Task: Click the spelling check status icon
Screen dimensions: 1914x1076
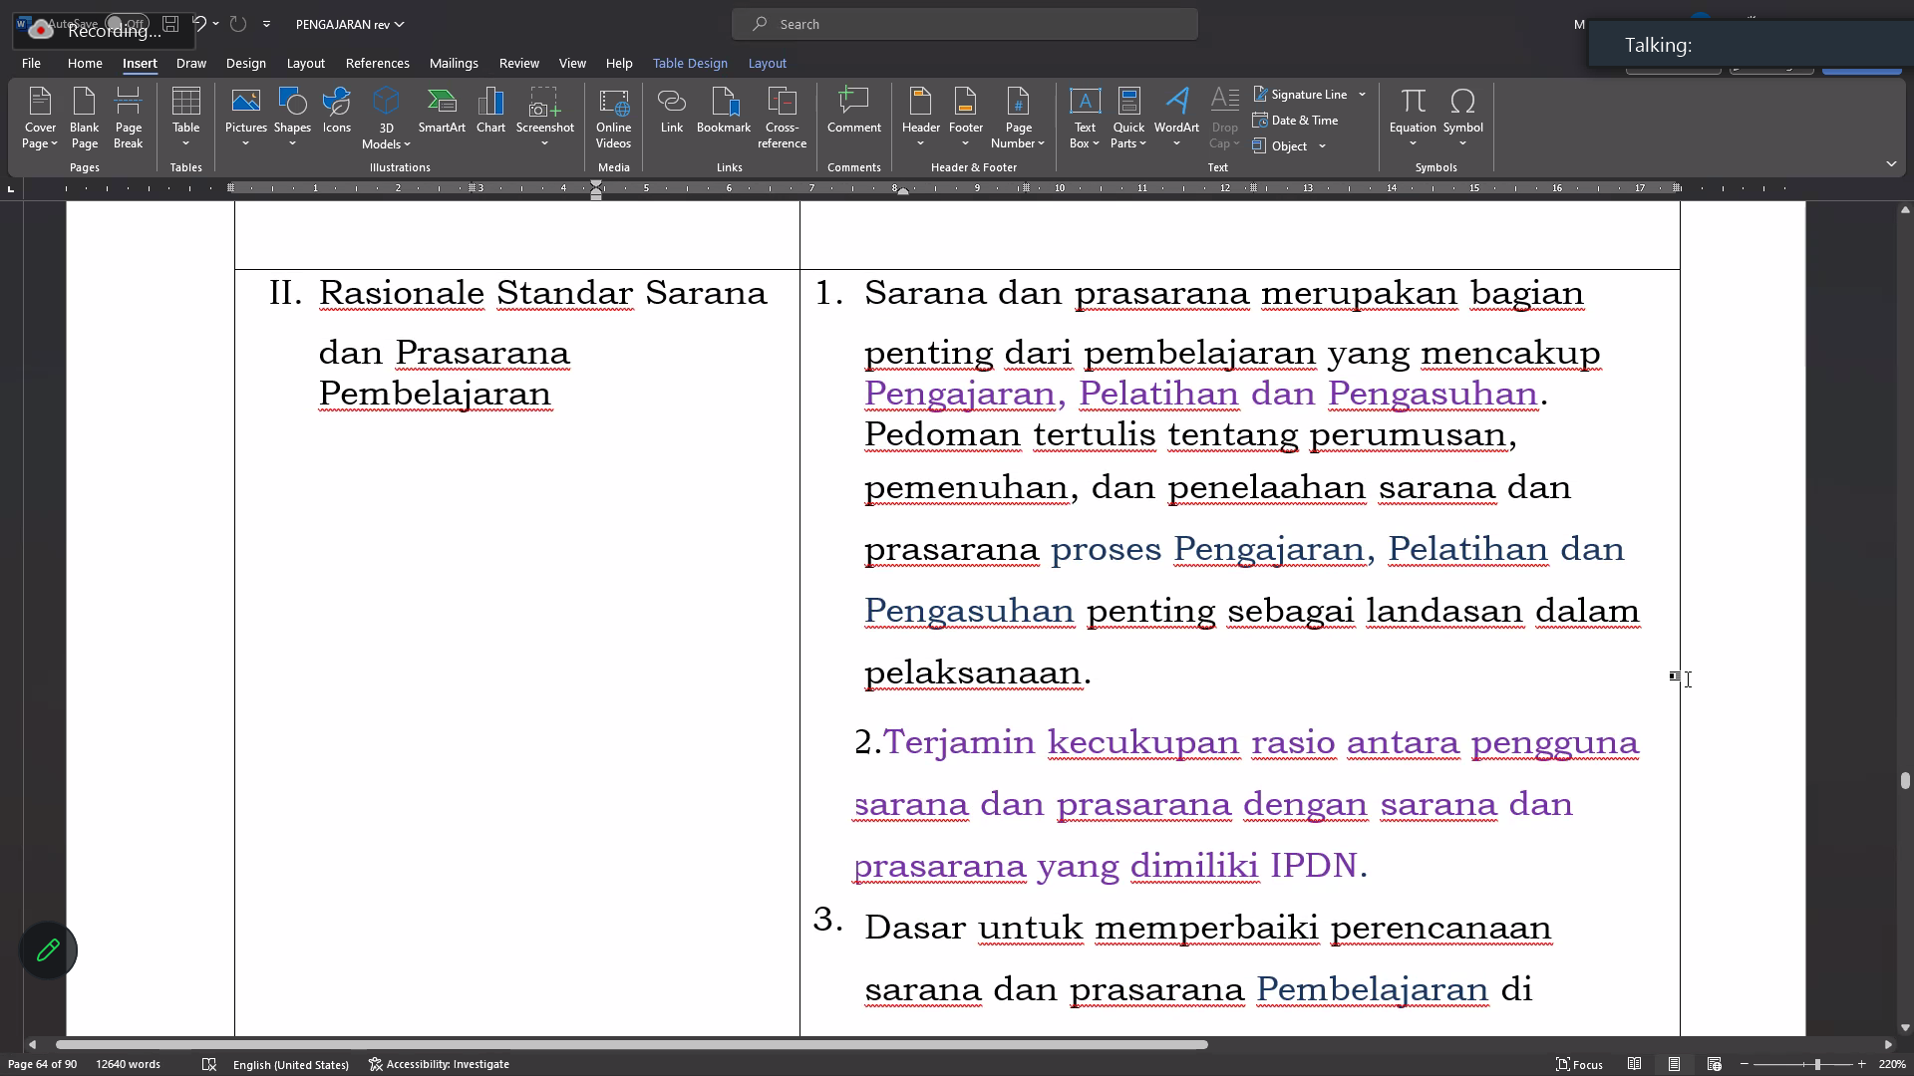Action: [x=208, y=1064]
